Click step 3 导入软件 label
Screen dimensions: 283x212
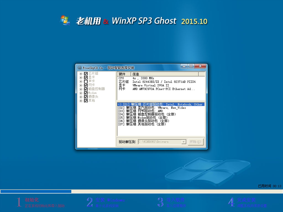click(x=175, y=200)
